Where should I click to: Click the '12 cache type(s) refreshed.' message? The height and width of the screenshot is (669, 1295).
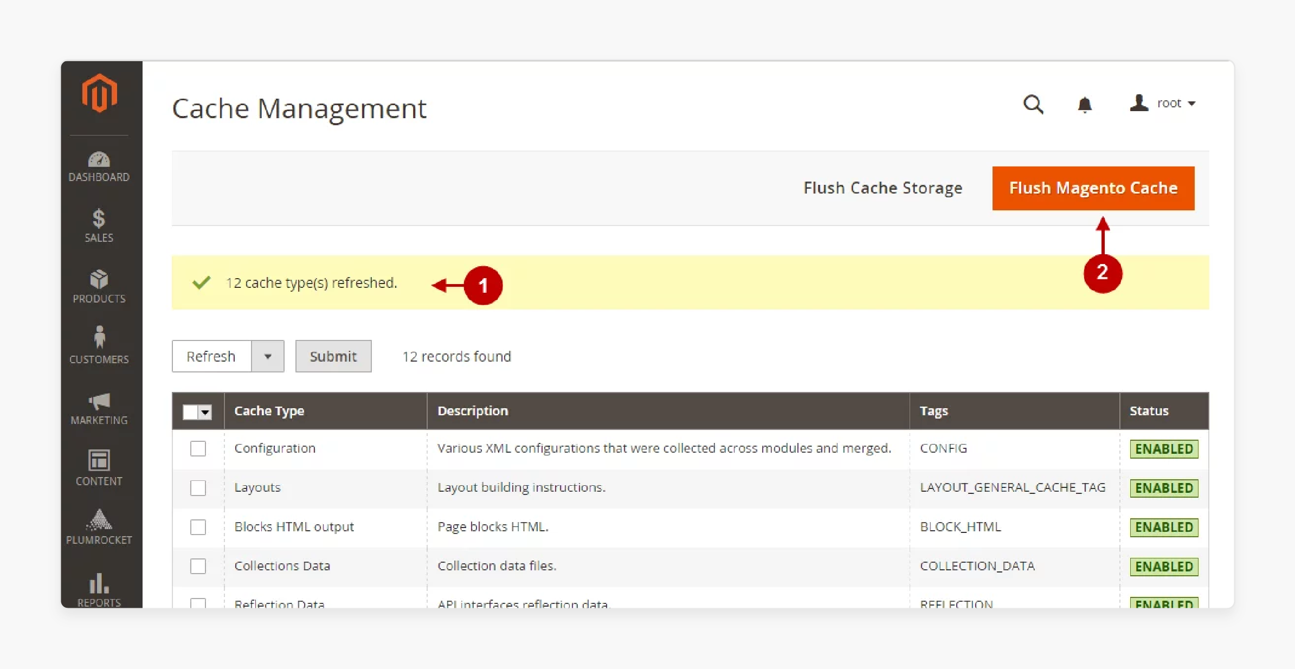[311, 283]
